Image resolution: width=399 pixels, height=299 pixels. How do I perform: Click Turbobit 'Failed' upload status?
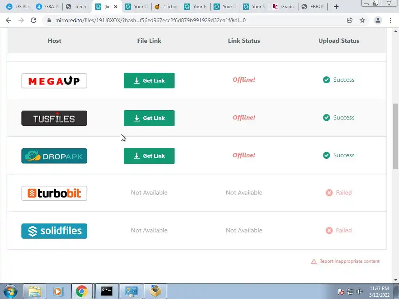click(339, 193)
